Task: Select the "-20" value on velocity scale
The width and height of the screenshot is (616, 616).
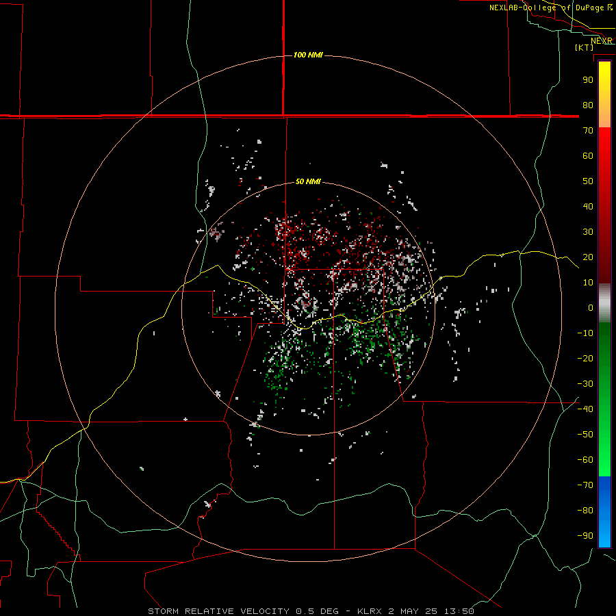Action: (585, 358)
